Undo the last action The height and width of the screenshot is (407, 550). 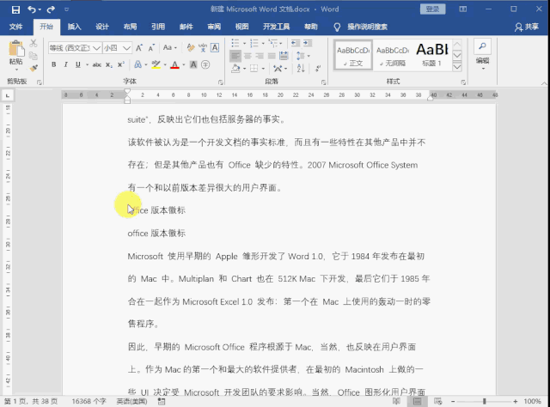click(x=32, y=9)
